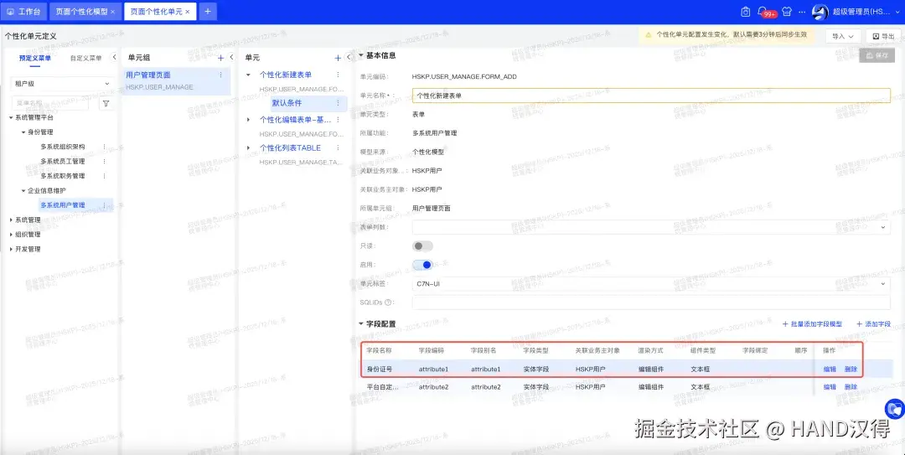Click 编辑 link for 身份证号 field
This screenshot has width=905, height=455.
coord(830,369)
